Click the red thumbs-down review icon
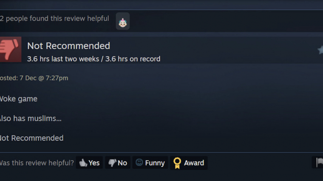Screen dimensions: 323x181 [11, 49]
